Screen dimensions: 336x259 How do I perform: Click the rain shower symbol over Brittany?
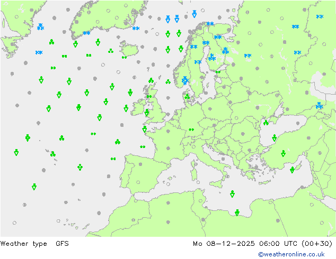point(145,129)
